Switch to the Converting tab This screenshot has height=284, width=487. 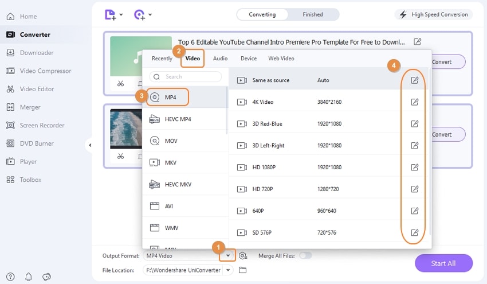tap(262, 14)
